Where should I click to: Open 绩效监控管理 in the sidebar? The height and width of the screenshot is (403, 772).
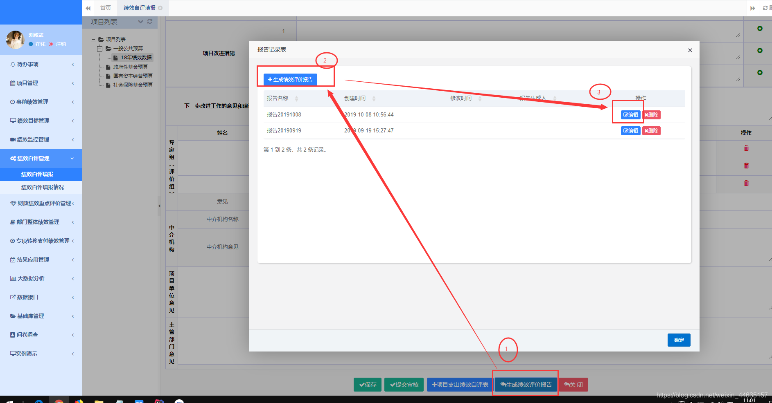pos(41,139)
